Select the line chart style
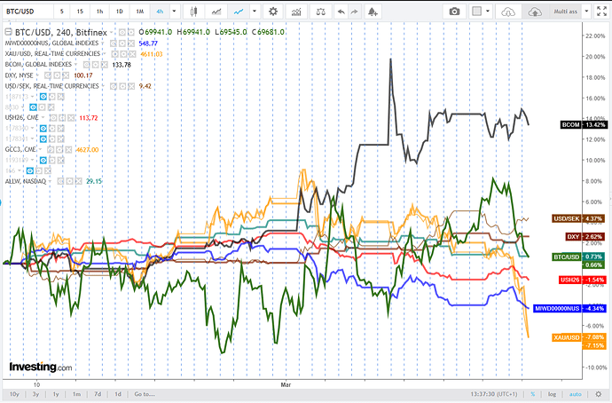Image resolution: width=612 pixels, height=403 pixels. [x=239, y=12]
